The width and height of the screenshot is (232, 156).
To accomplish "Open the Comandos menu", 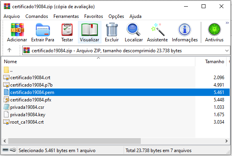I will point(37,16).
